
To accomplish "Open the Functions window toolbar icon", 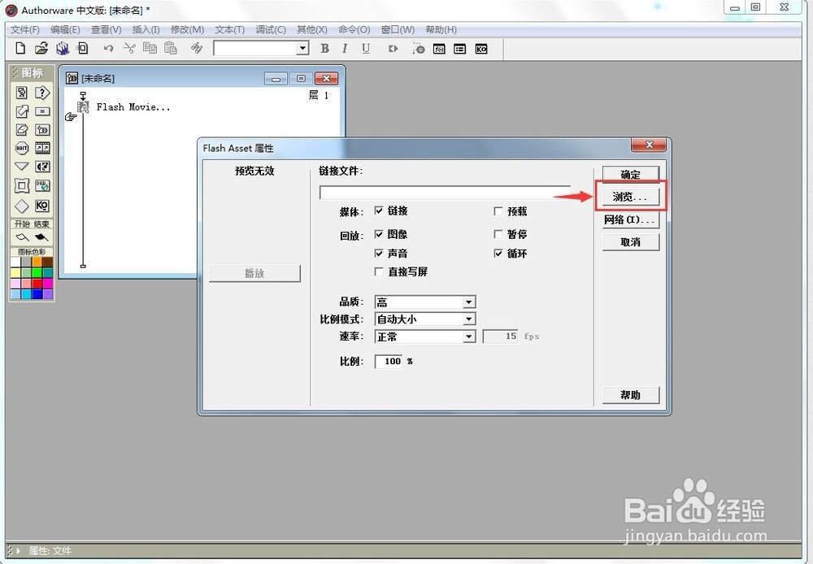I will pos(439,49).
